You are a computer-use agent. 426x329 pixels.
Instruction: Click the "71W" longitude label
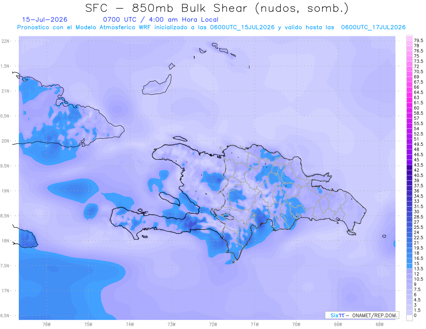pyautogui.click(x=255, y=324)
